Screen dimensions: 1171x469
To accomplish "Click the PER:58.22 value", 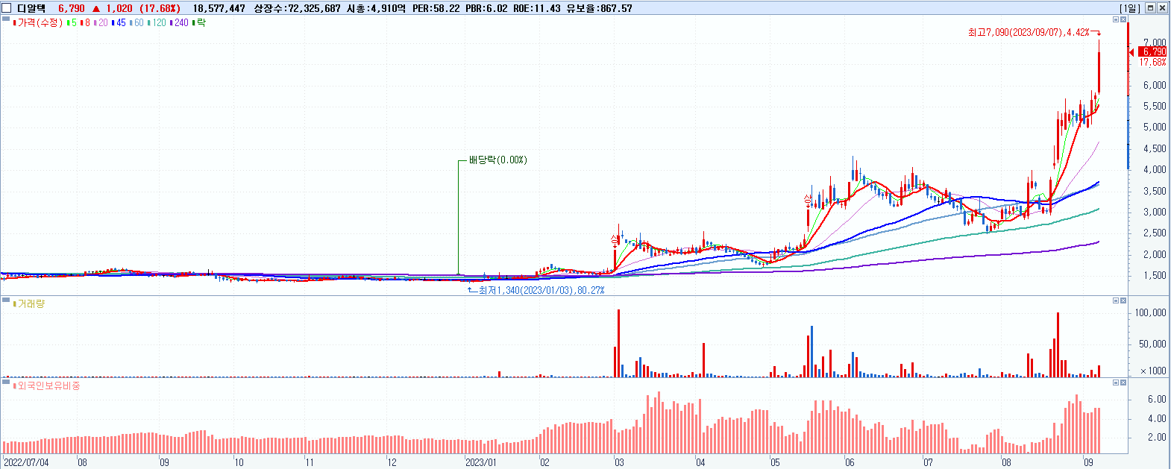I will 436,8.
